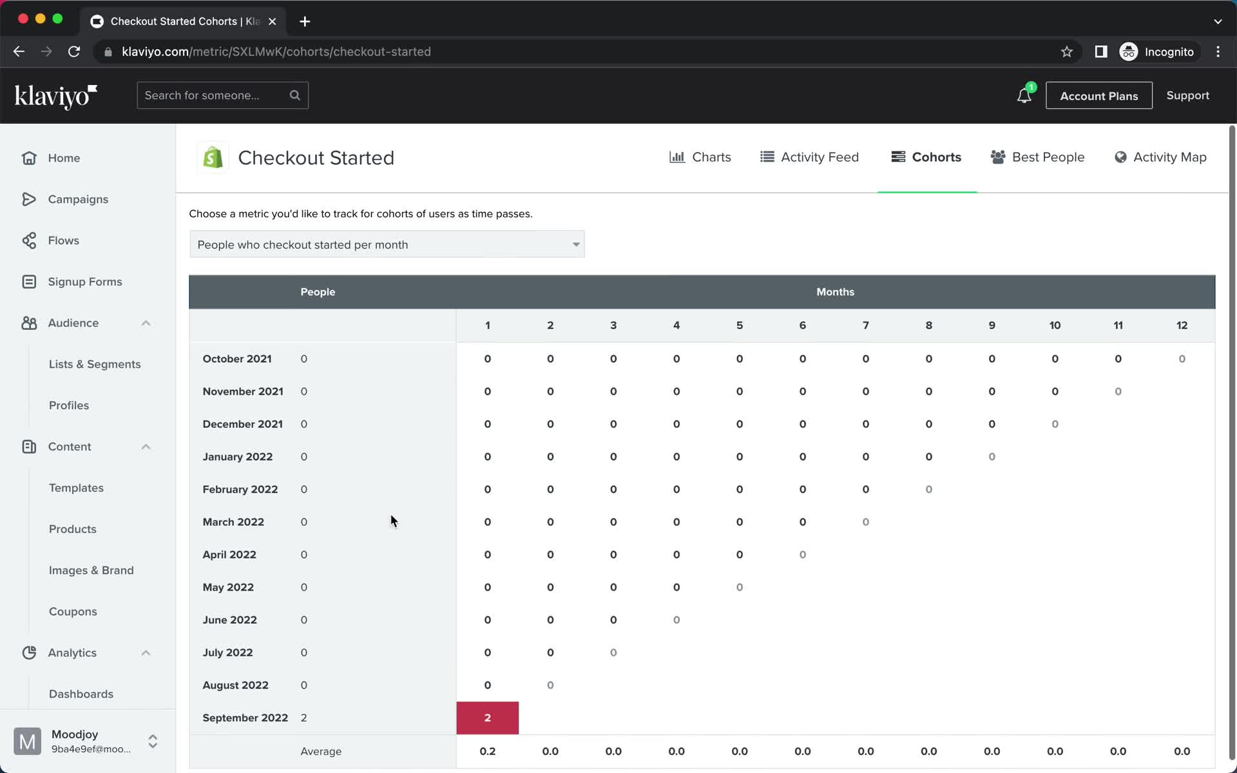
Task: Click the Account Plans button
Action: 1098,95
